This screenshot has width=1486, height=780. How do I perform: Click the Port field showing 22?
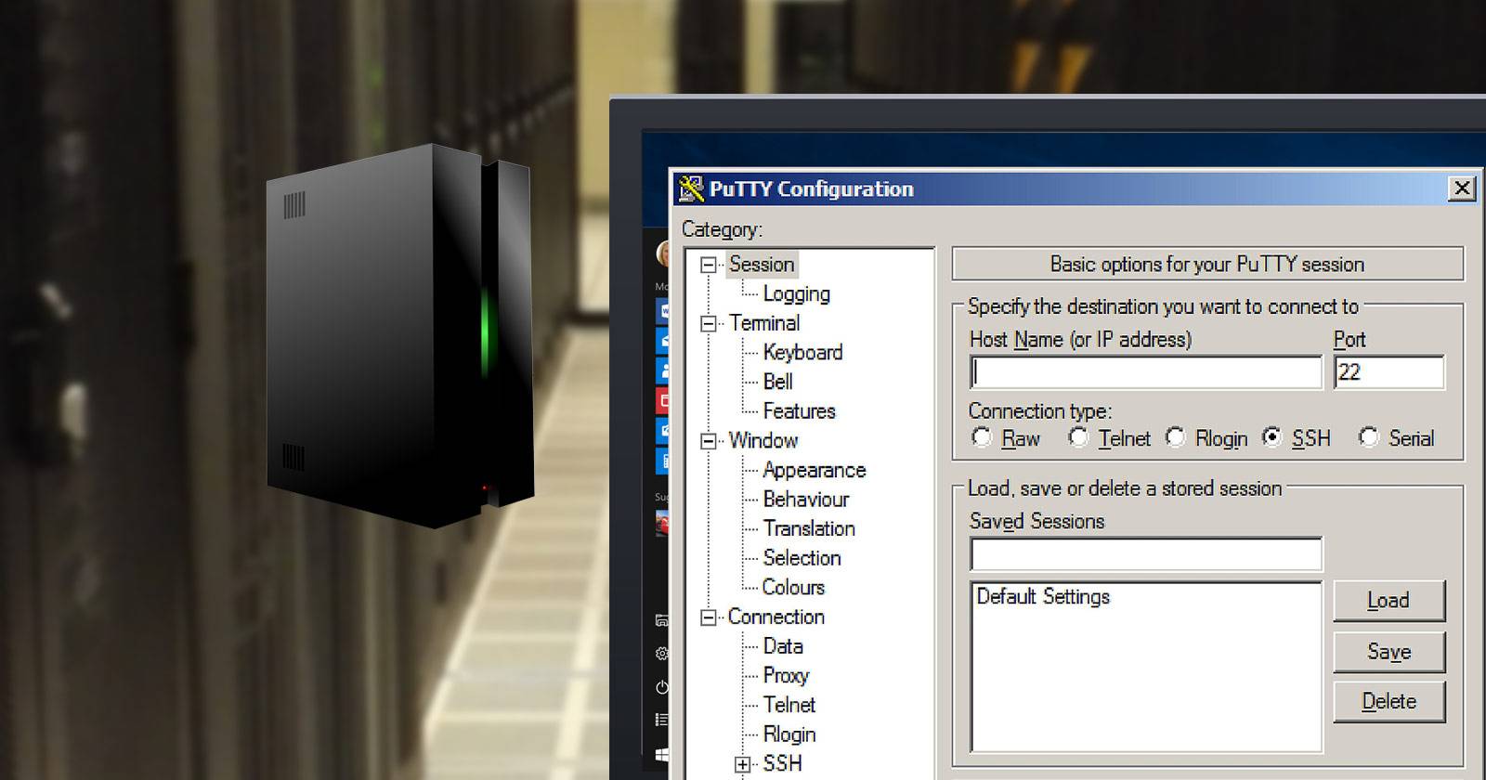1388,372
